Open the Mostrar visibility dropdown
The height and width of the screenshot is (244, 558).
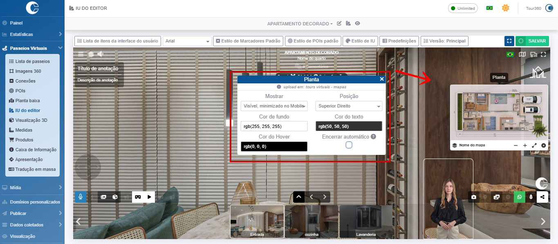coord(274,106)
